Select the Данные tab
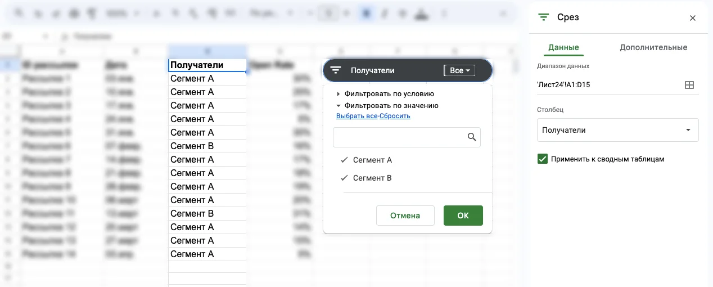The width and height of the screenshot is (713, 287). 563,48
